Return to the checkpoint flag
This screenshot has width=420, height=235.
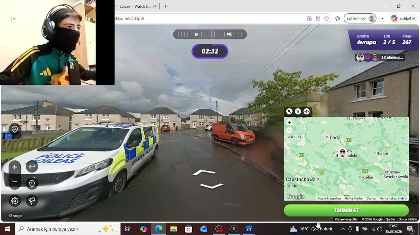tap(32, 200)
